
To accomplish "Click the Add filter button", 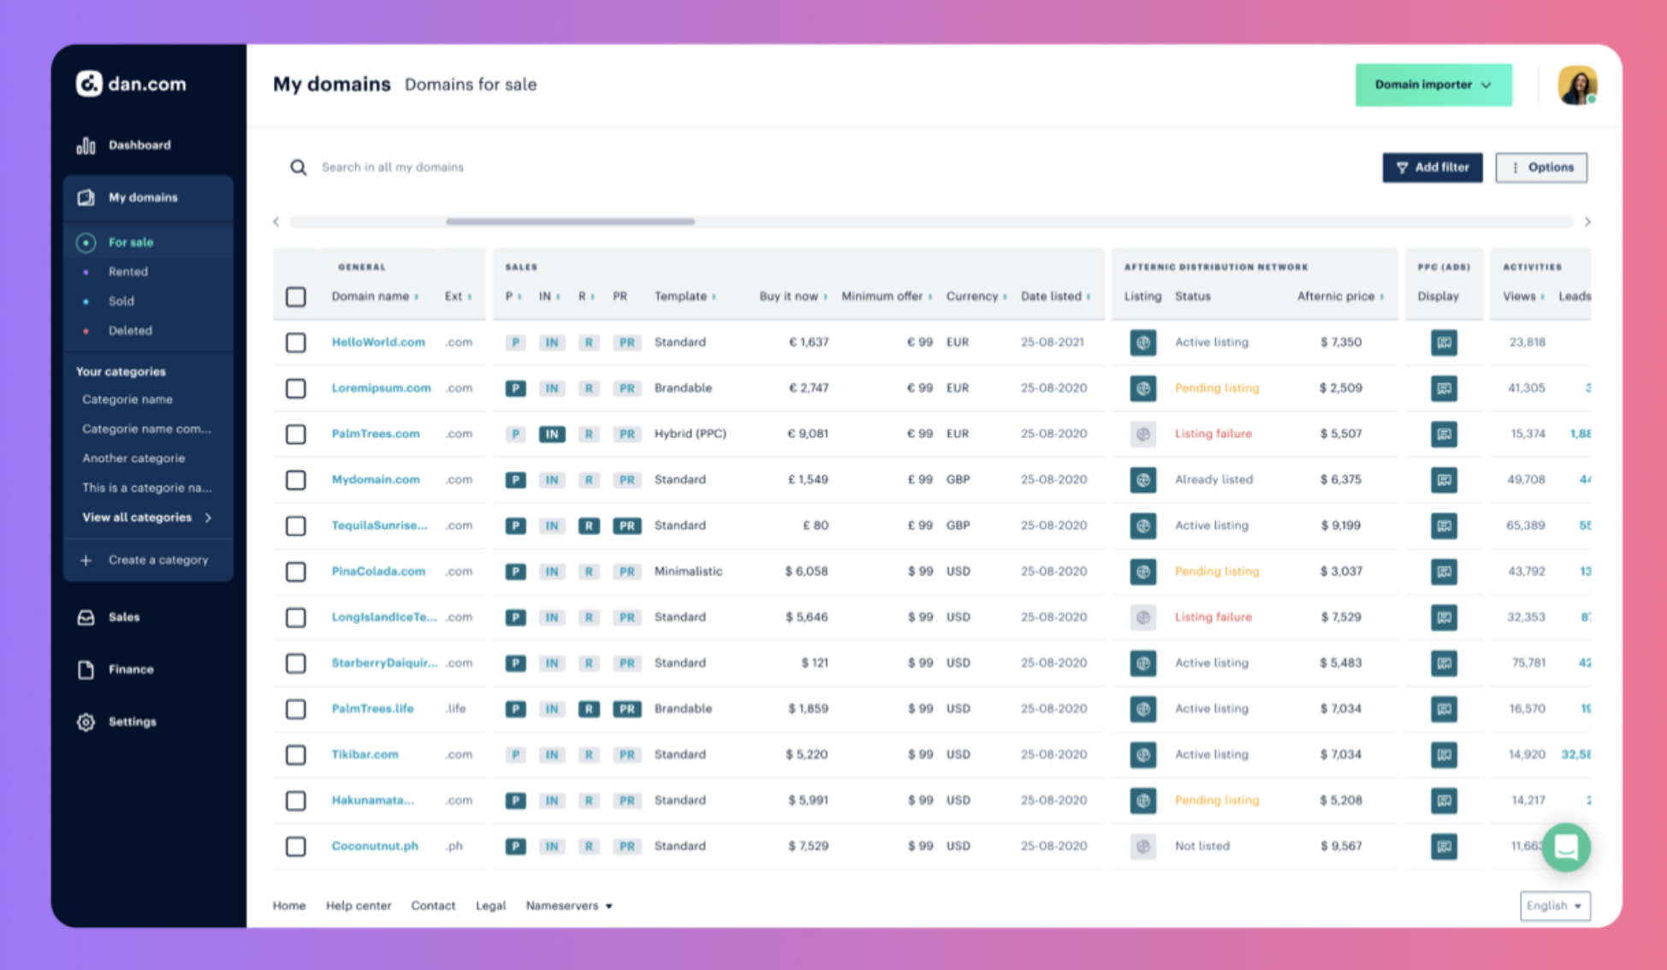I will pyautogui.click(x=1432, y=168).
